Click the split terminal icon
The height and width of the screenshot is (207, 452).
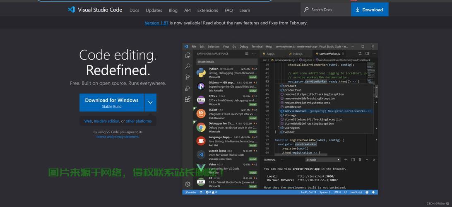coord(353,160)
